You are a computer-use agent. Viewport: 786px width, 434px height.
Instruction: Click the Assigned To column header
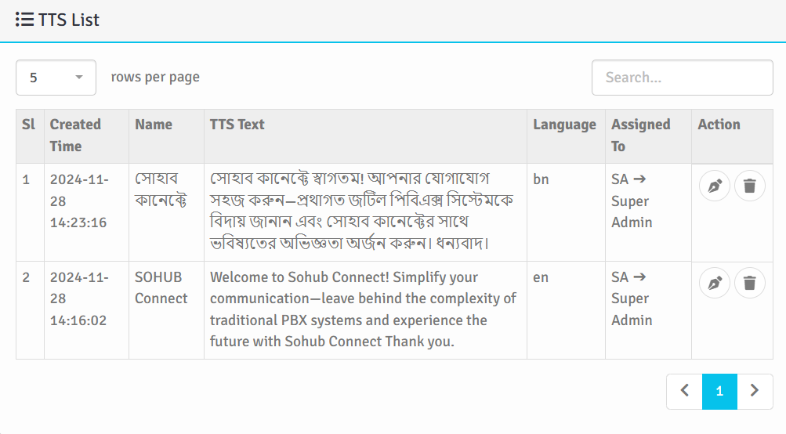pyautogui.click(x=640, y=135)
